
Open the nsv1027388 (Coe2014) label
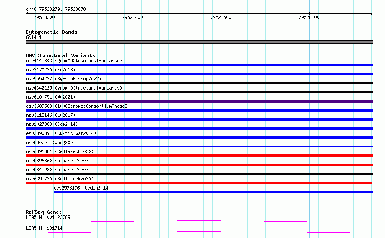pyautogui.click(x=52, y=124)
